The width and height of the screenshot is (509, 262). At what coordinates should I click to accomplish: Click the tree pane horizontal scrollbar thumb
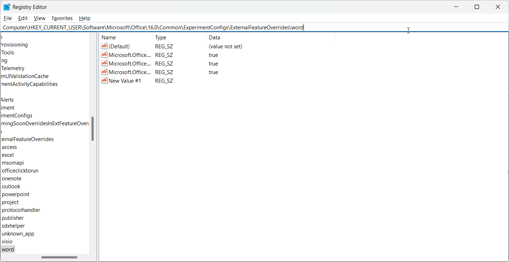[59, 257]
